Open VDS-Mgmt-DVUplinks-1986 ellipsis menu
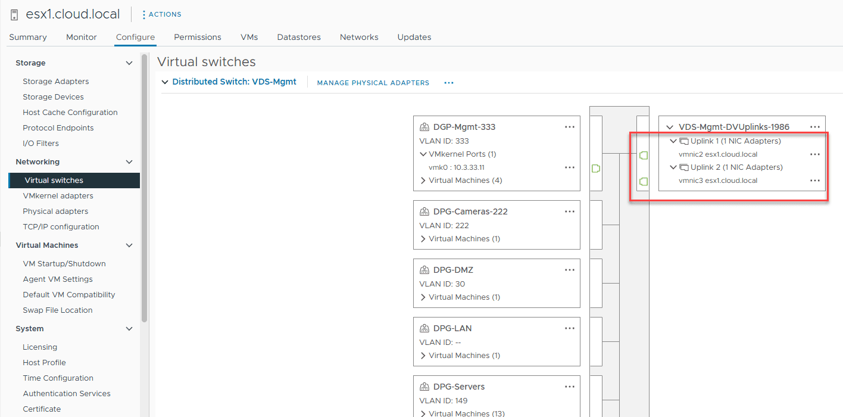Viewport: 843px width, 417px height. point(815,127)
